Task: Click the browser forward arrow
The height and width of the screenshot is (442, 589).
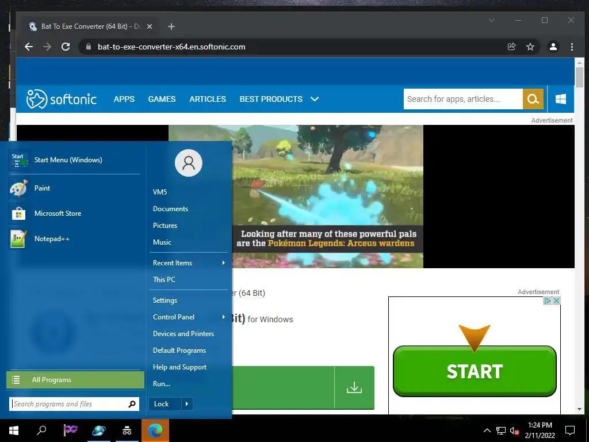Action: point(47,47)
